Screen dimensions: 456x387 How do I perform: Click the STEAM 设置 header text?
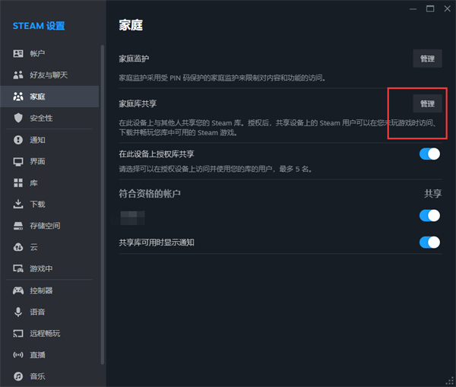(39, 26)
